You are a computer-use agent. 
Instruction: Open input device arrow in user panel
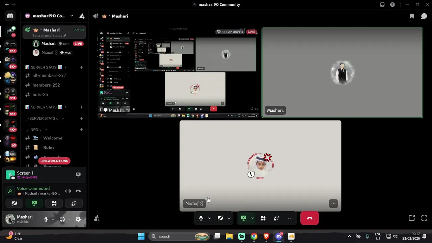pos(53,219)
